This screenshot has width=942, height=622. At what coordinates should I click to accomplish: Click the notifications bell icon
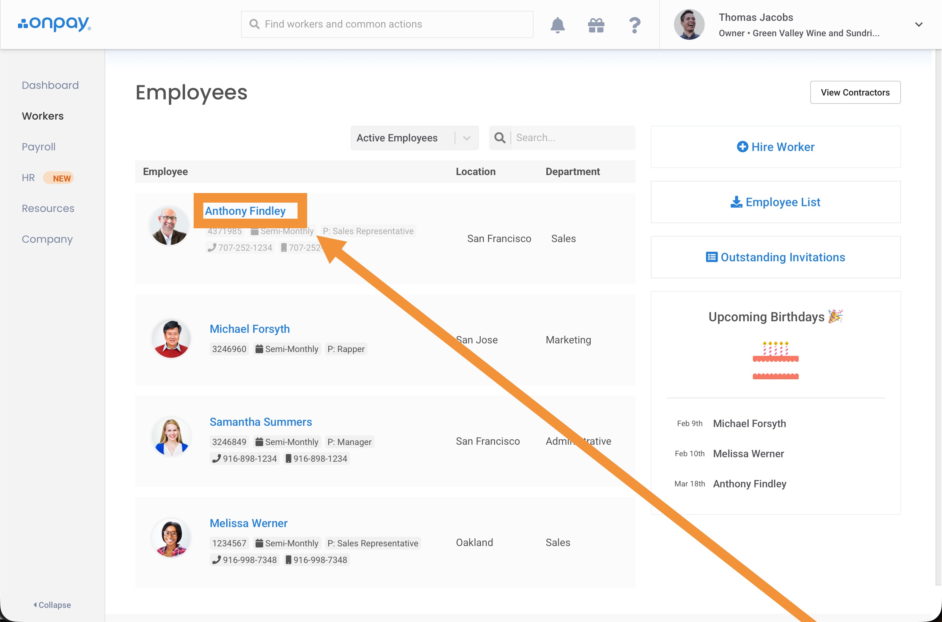[x=557, y=25]
